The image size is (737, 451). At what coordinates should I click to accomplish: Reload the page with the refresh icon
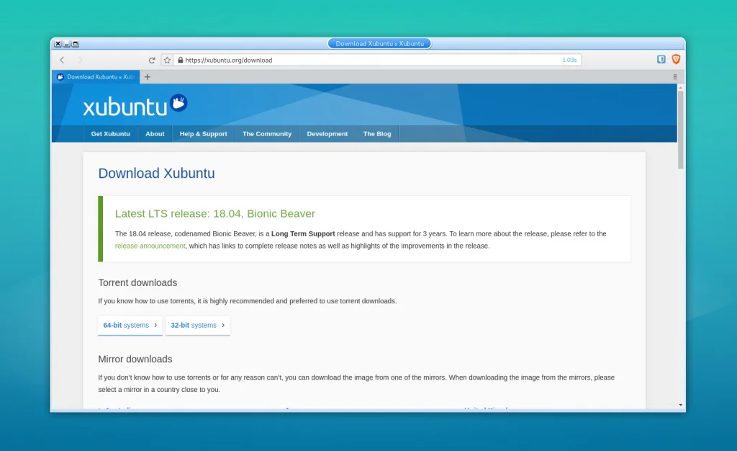151,61
